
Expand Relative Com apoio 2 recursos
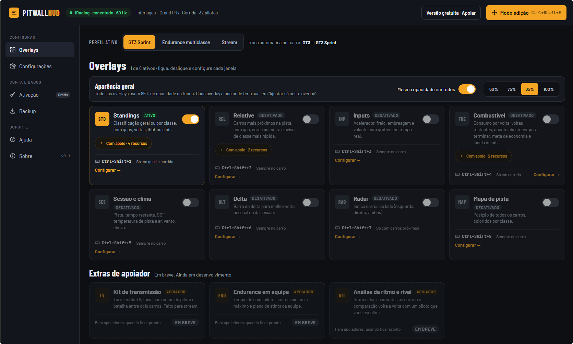(243, 150)
